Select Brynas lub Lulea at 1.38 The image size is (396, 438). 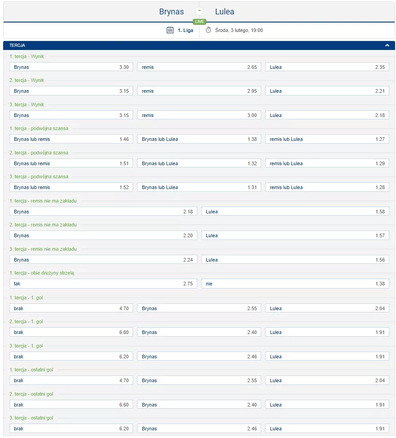click(x=199, y=139)
